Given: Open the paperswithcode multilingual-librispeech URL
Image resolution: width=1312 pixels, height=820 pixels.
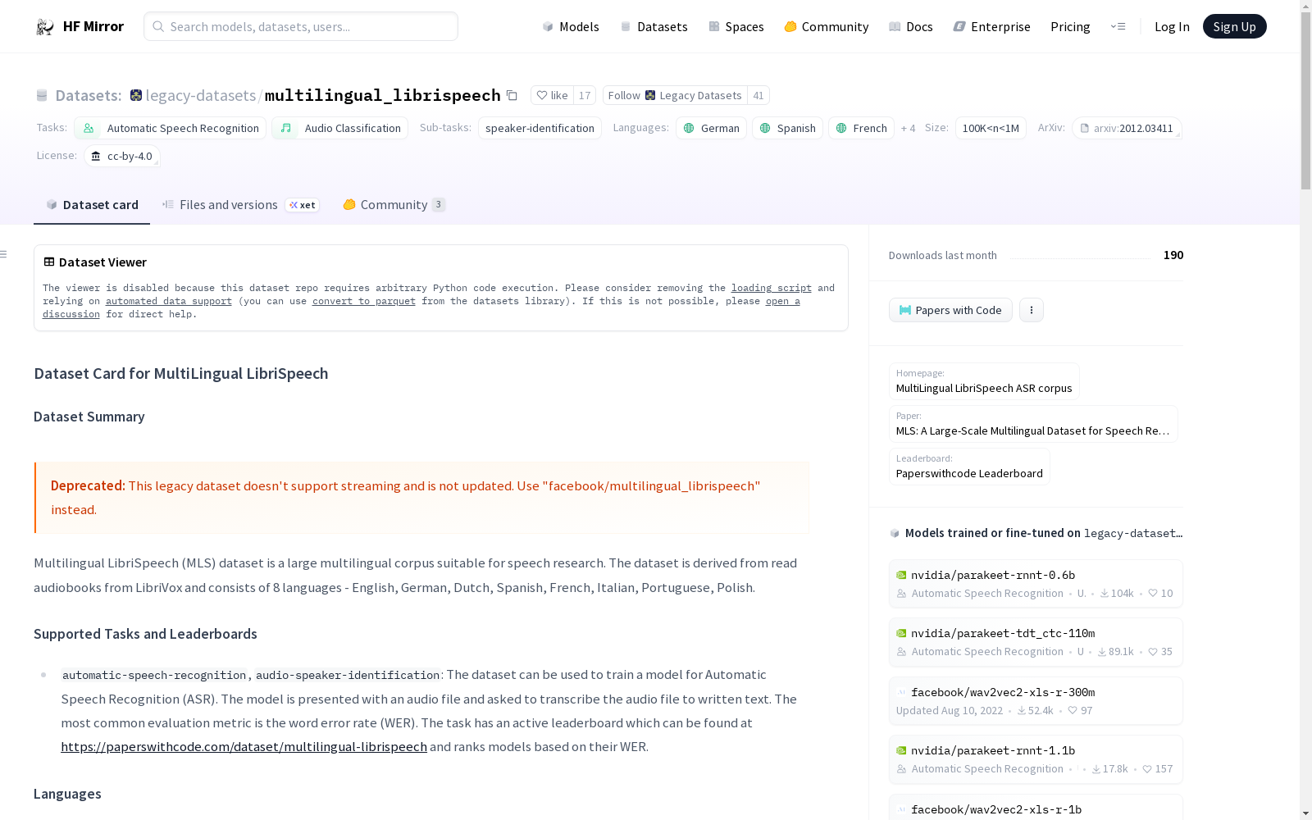Looking at the screenshot, I should (244, 746).
